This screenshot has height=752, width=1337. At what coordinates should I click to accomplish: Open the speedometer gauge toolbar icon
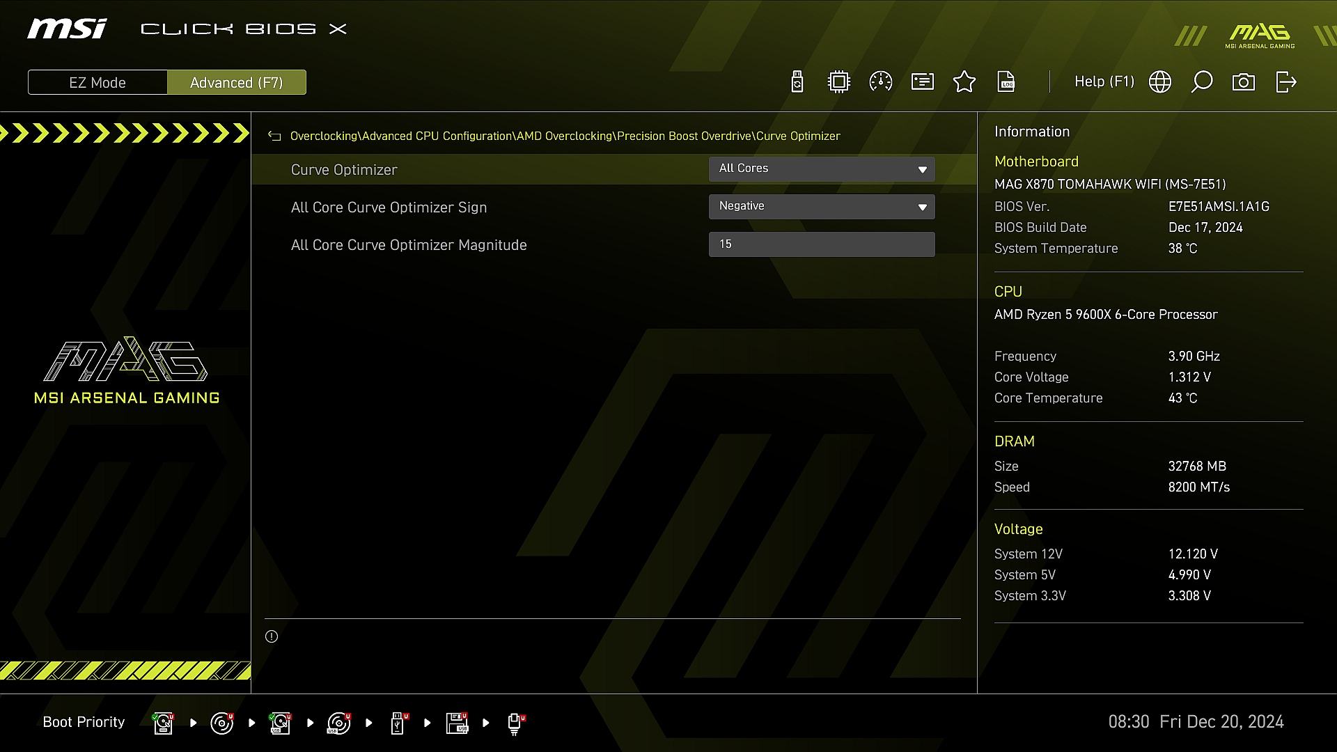pos(881,82)
